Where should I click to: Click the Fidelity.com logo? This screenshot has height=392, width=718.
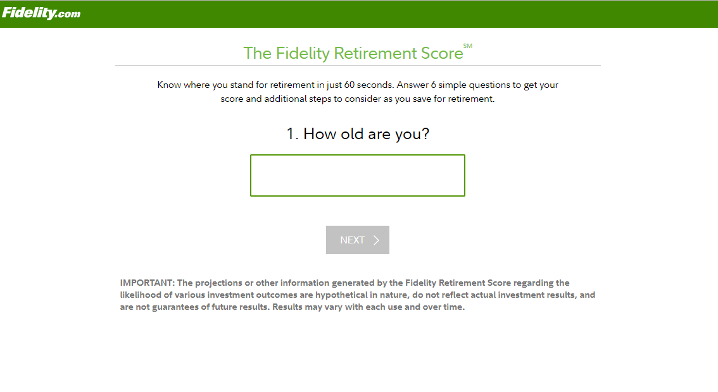point(41,13)
